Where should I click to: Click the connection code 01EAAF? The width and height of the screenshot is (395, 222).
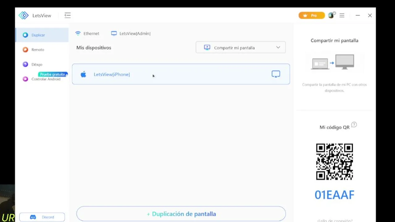[335, 195]
